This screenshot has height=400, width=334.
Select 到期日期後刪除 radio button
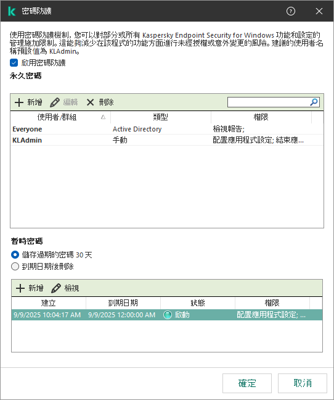coord(15,267)
